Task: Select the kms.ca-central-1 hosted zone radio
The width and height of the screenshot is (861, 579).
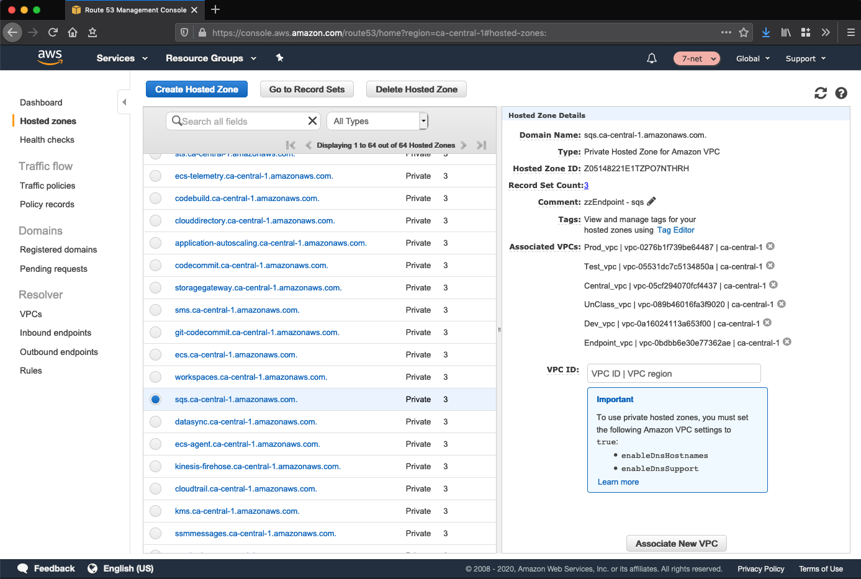Action: [155, 511]
